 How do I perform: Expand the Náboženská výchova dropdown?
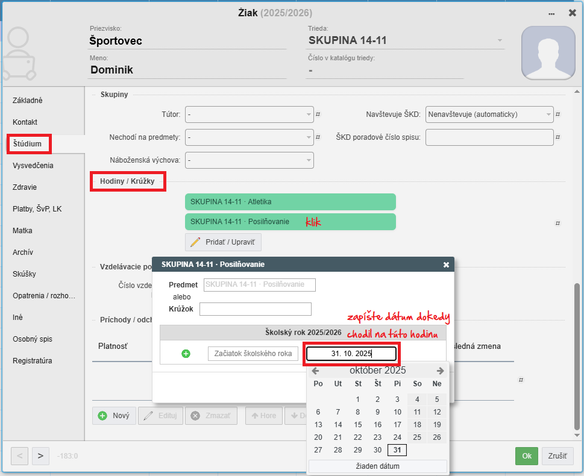coord(249,160)
